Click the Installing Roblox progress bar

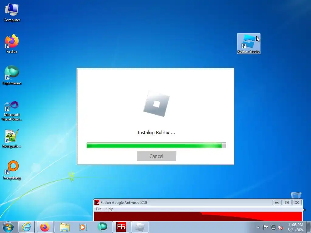[x=156, y=145]
